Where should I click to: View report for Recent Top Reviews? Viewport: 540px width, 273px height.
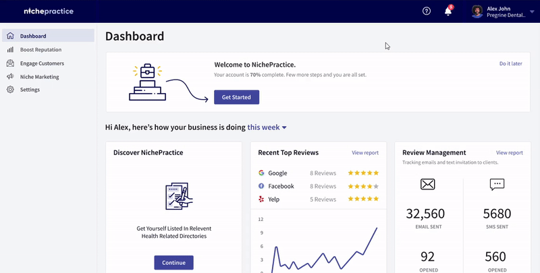tap(365, 152)
